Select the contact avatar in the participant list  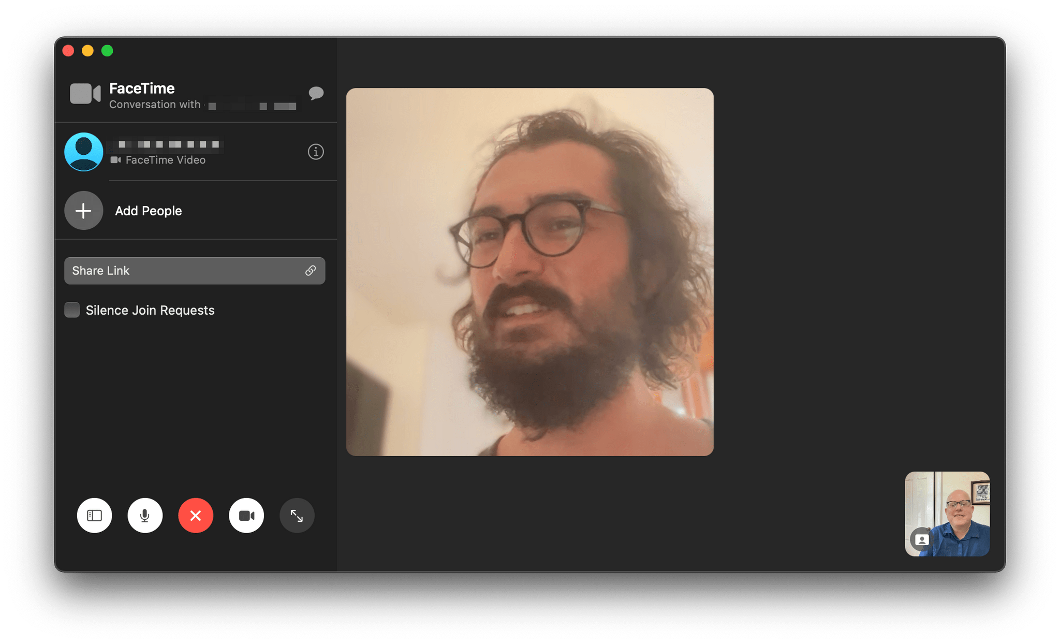[x=83, y=152]
